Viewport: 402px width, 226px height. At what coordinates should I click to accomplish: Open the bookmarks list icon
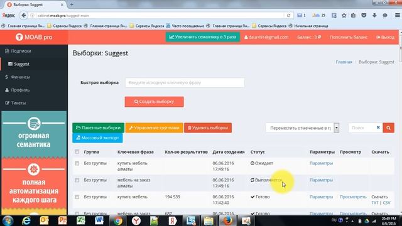tap(353, 16)
